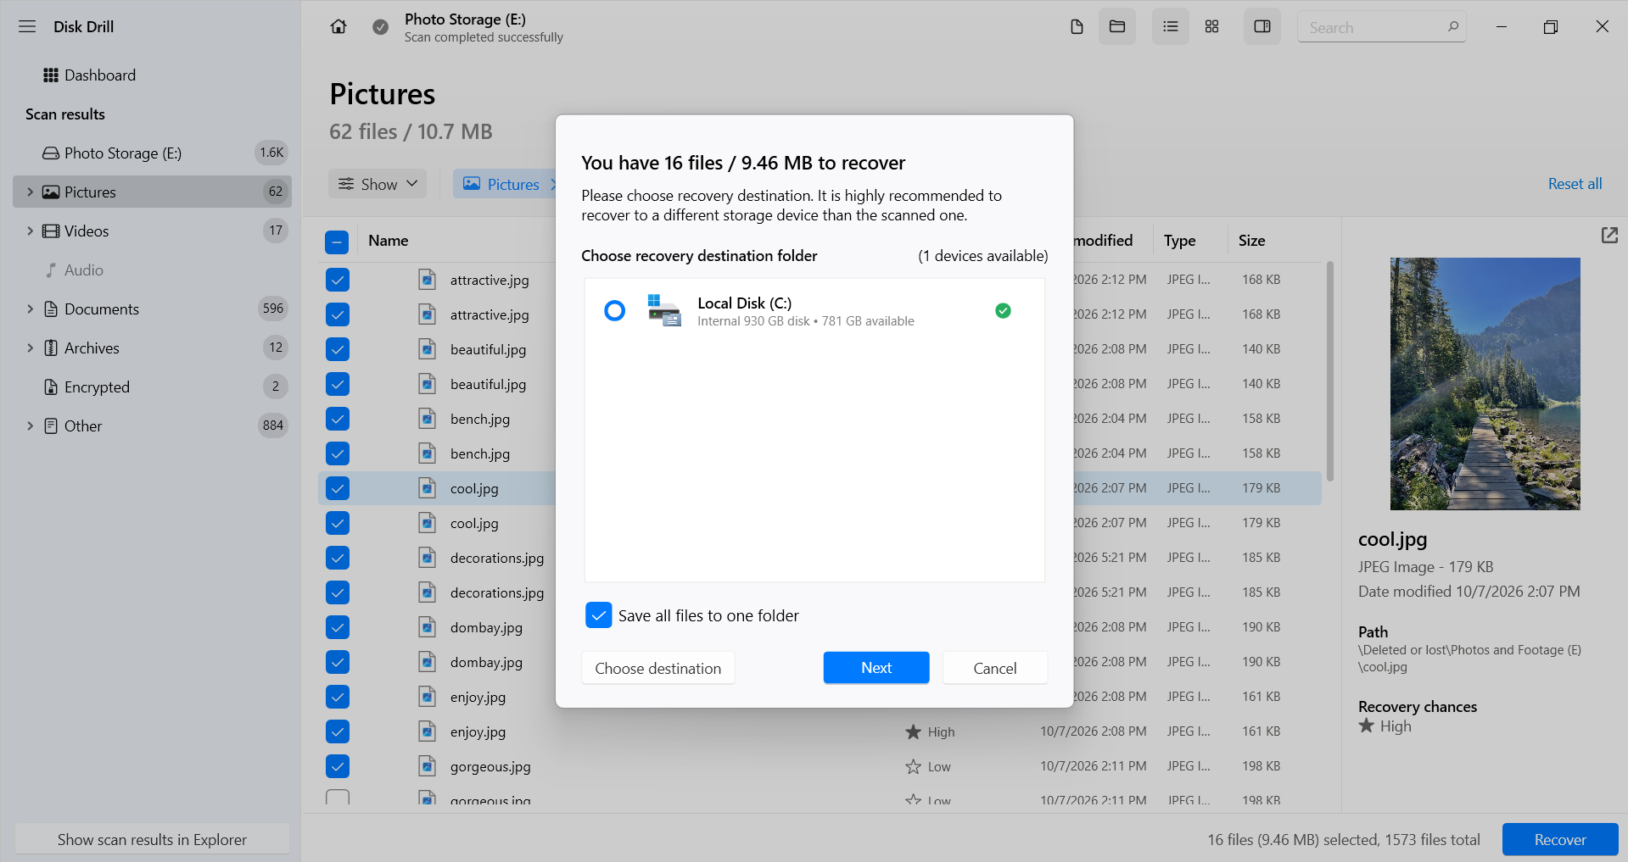Expand the Videos tree node
This screenshot has height=862, width=1628.
[x=30, y=231]
